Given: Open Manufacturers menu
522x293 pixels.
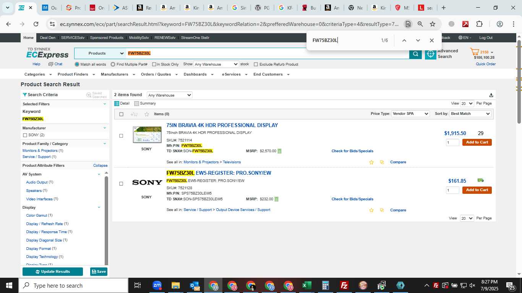Looking at the screenshot, I should 117,74.
